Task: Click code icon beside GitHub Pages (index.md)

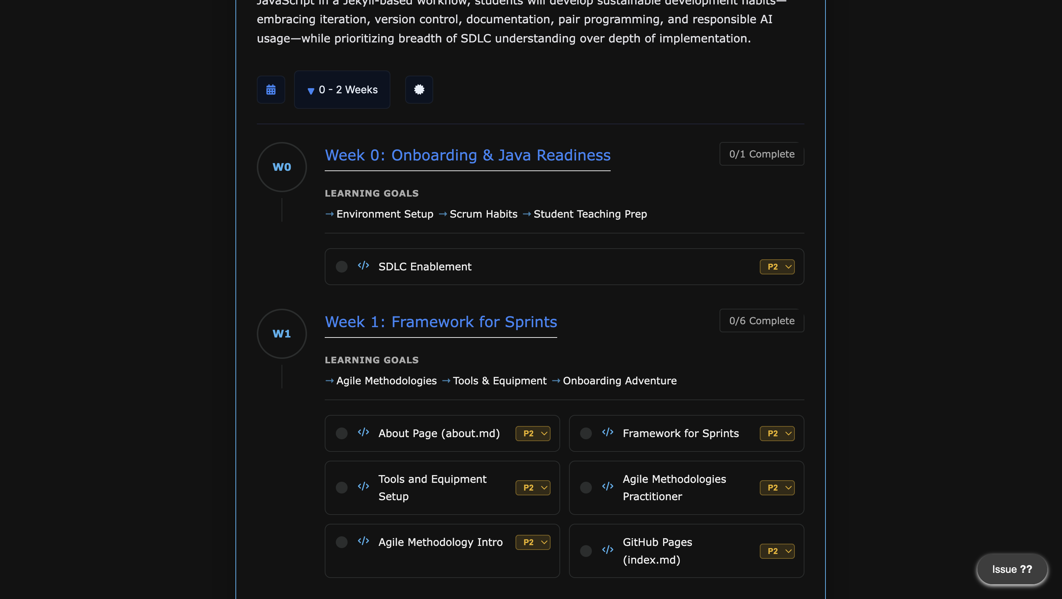Action: pos(607,550)
